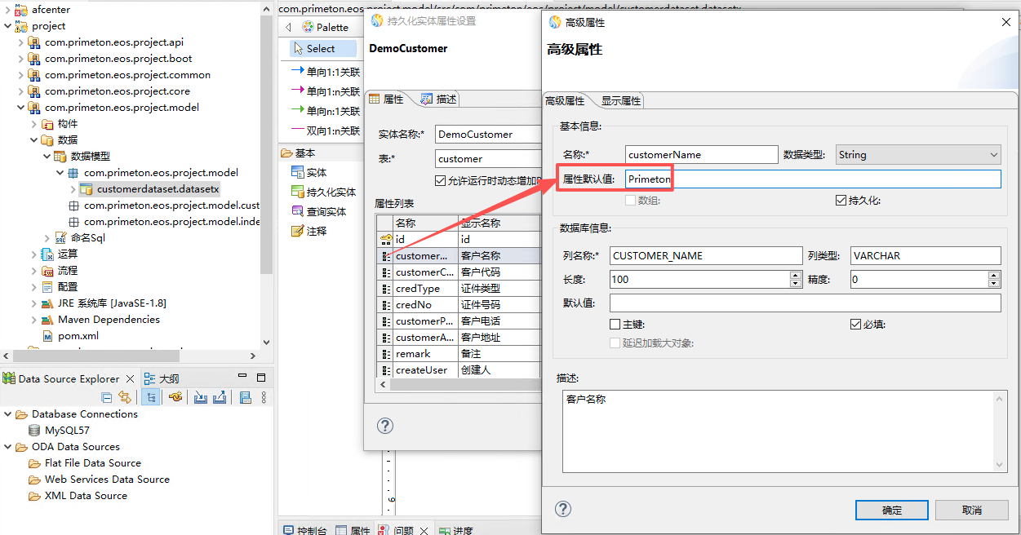
Task: Click the 确定 button
Action: click(x=891, y=510)
